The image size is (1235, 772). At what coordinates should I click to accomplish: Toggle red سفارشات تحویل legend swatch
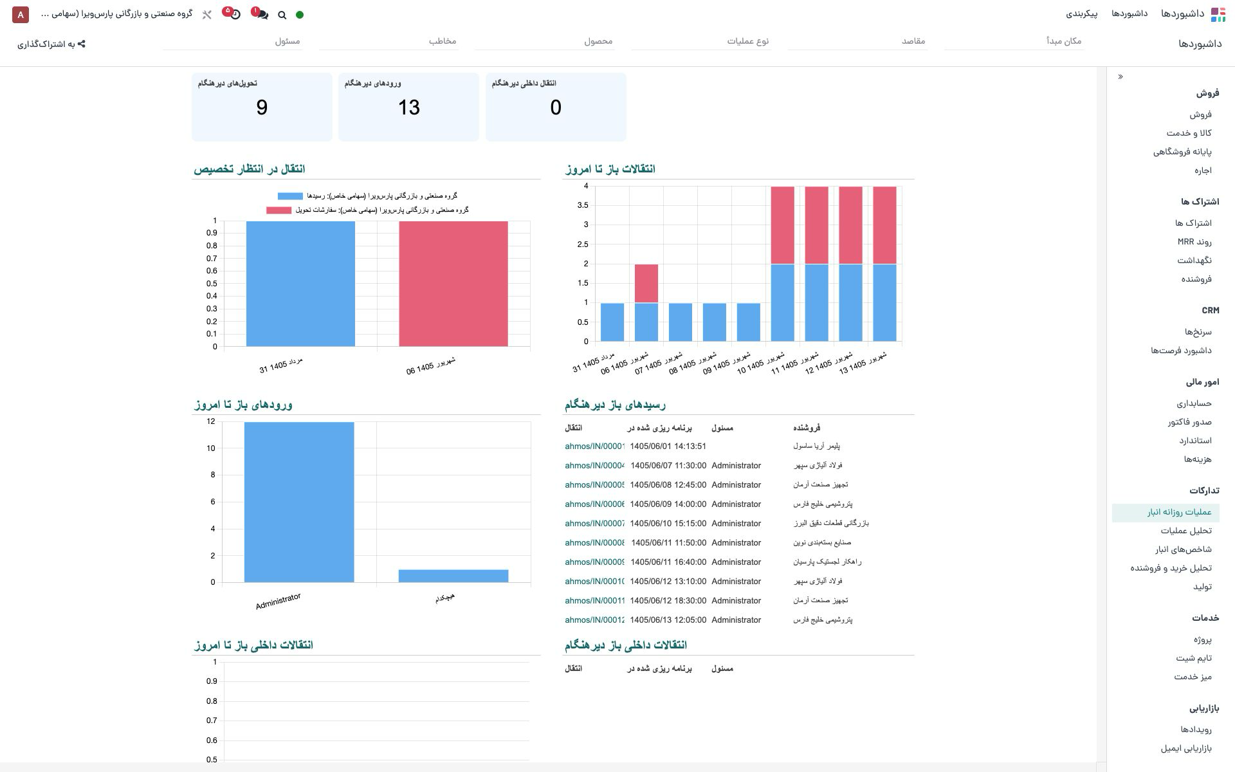coord(279,210)
